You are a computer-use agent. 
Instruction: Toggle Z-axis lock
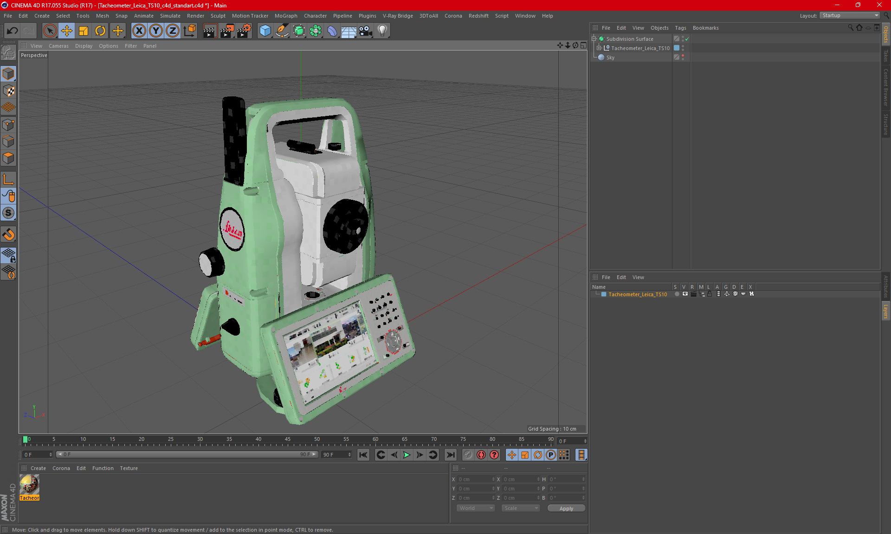(173, 31)
